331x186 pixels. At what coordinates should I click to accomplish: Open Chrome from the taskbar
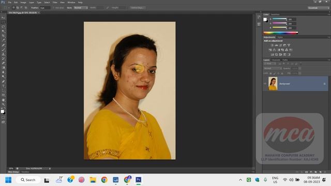click(104, 180)
